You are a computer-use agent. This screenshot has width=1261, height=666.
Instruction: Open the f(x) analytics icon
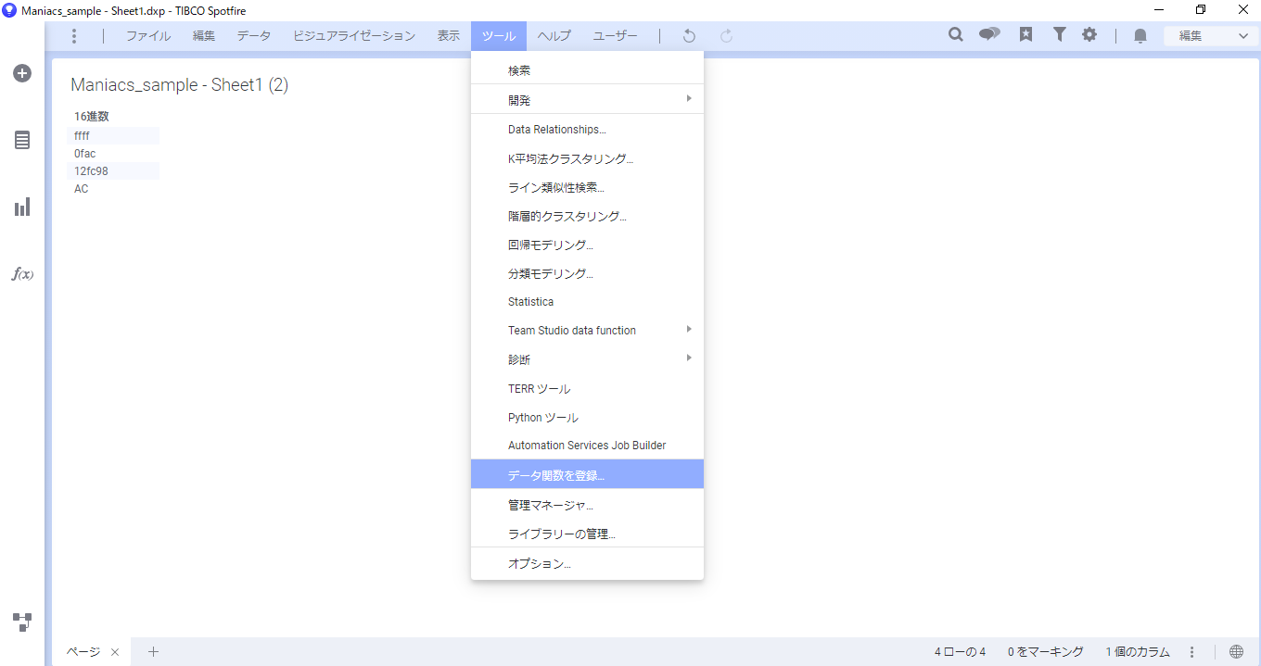click(22, 273)
